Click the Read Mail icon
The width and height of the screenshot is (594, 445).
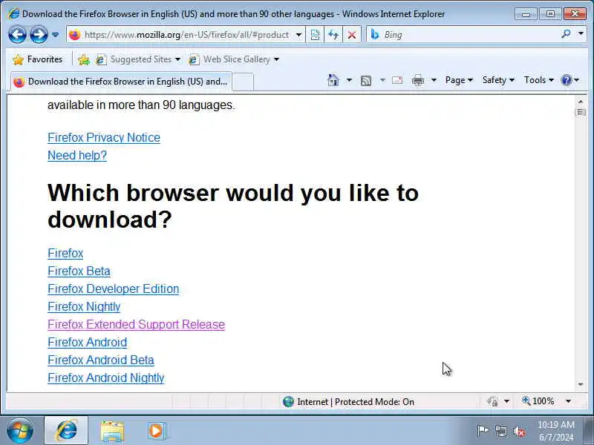pyautogui.click(x=397, y=80)
